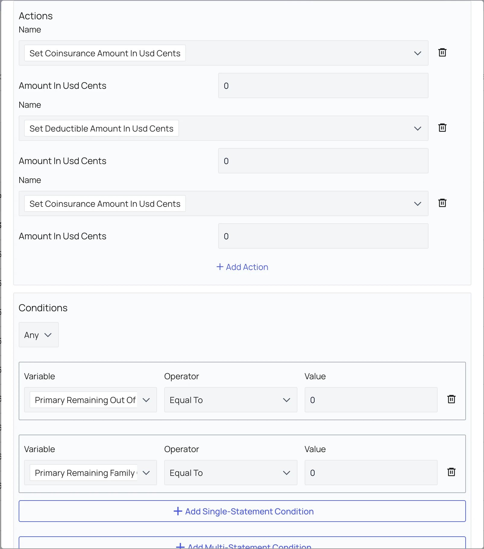Remove the Primary Remaining Family condition
Screen dimensions: 484x549
click(x=451, y=472)
